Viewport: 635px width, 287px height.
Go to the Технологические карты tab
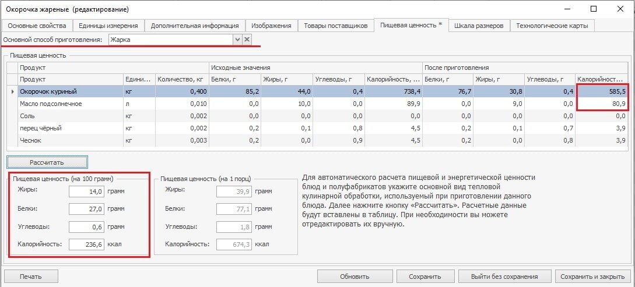[552, 26]
